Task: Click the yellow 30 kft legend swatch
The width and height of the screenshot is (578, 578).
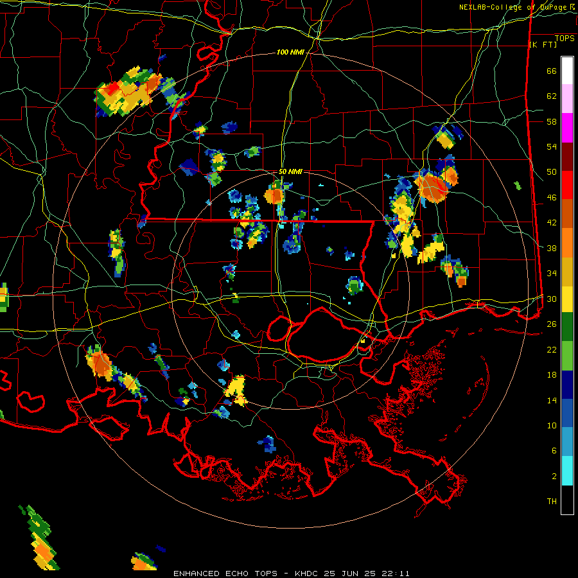Action: pos(567,299)
